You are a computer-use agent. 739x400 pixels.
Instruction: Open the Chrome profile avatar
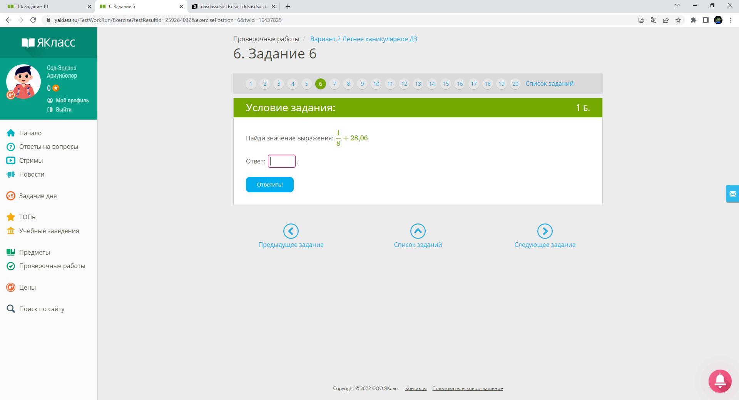click(x=718, y=20)
